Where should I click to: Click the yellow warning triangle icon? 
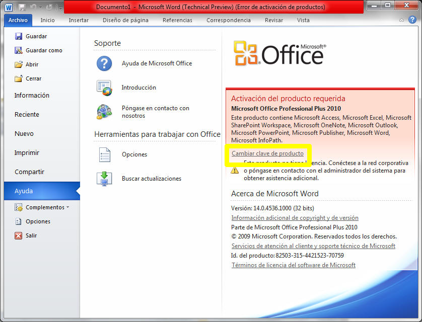tap(235, 170)
